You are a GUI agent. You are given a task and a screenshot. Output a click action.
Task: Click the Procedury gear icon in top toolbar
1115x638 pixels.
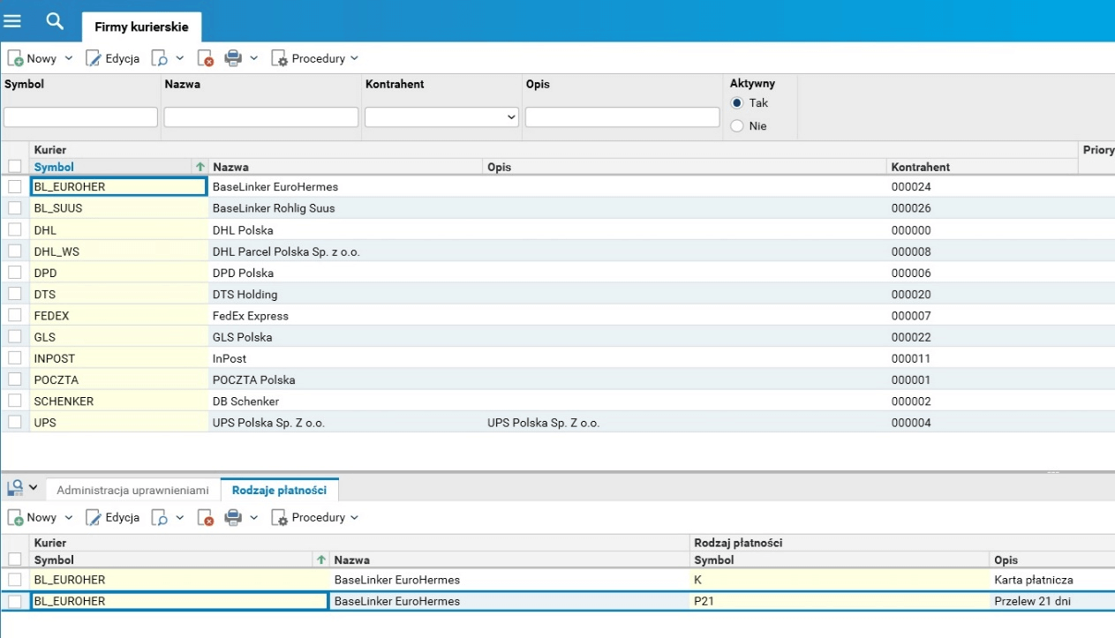(x=279, y=58)
